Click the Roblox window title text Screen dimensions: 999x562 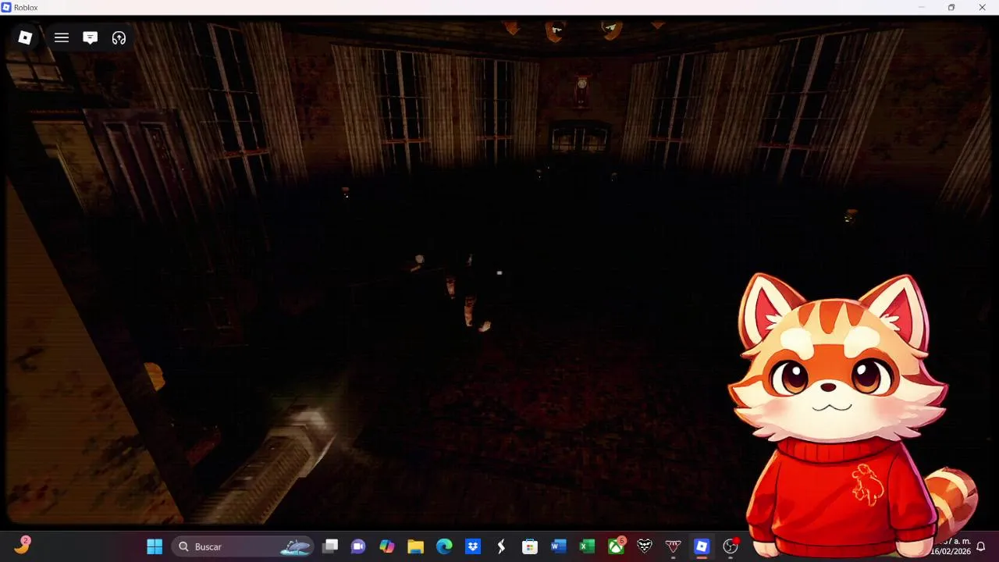tap(26, 7)
